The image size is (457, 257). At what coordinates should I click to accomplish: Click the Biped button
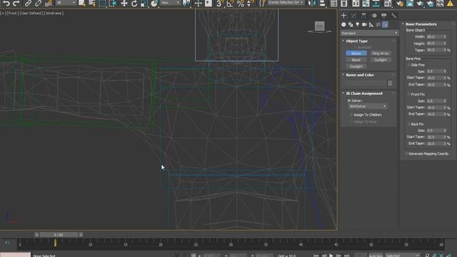(x=356, y=60)
